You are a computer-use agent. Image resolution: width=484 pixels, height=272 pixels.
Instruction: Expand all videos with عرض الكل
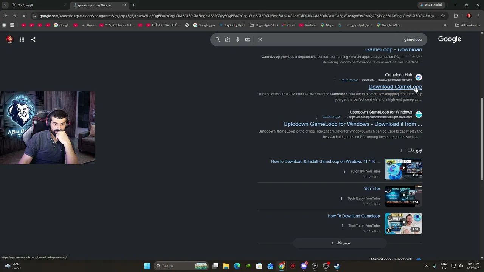click(x=340, y=243)
